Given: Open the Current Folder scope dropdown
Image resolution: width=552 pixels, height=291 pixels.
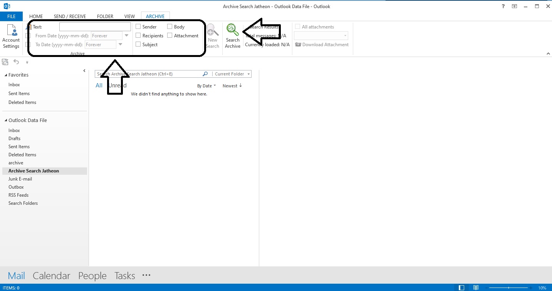Looking at the screenshot, I should [232, 74].
